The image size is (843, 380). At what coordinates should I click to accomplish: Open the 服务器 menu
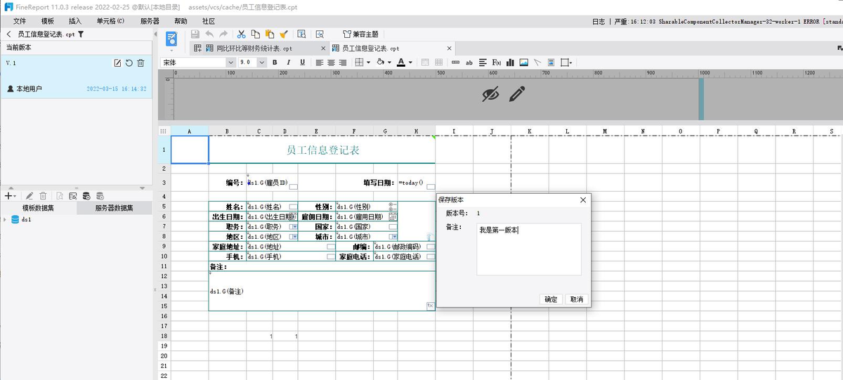point(150,21)
